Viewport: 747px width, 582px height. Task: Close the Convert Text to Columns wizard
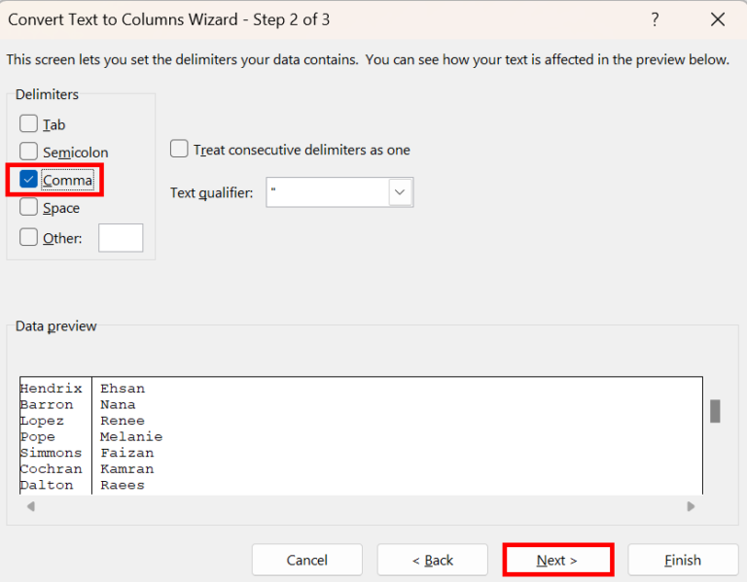pyautogui.click(x=718, y=19)
